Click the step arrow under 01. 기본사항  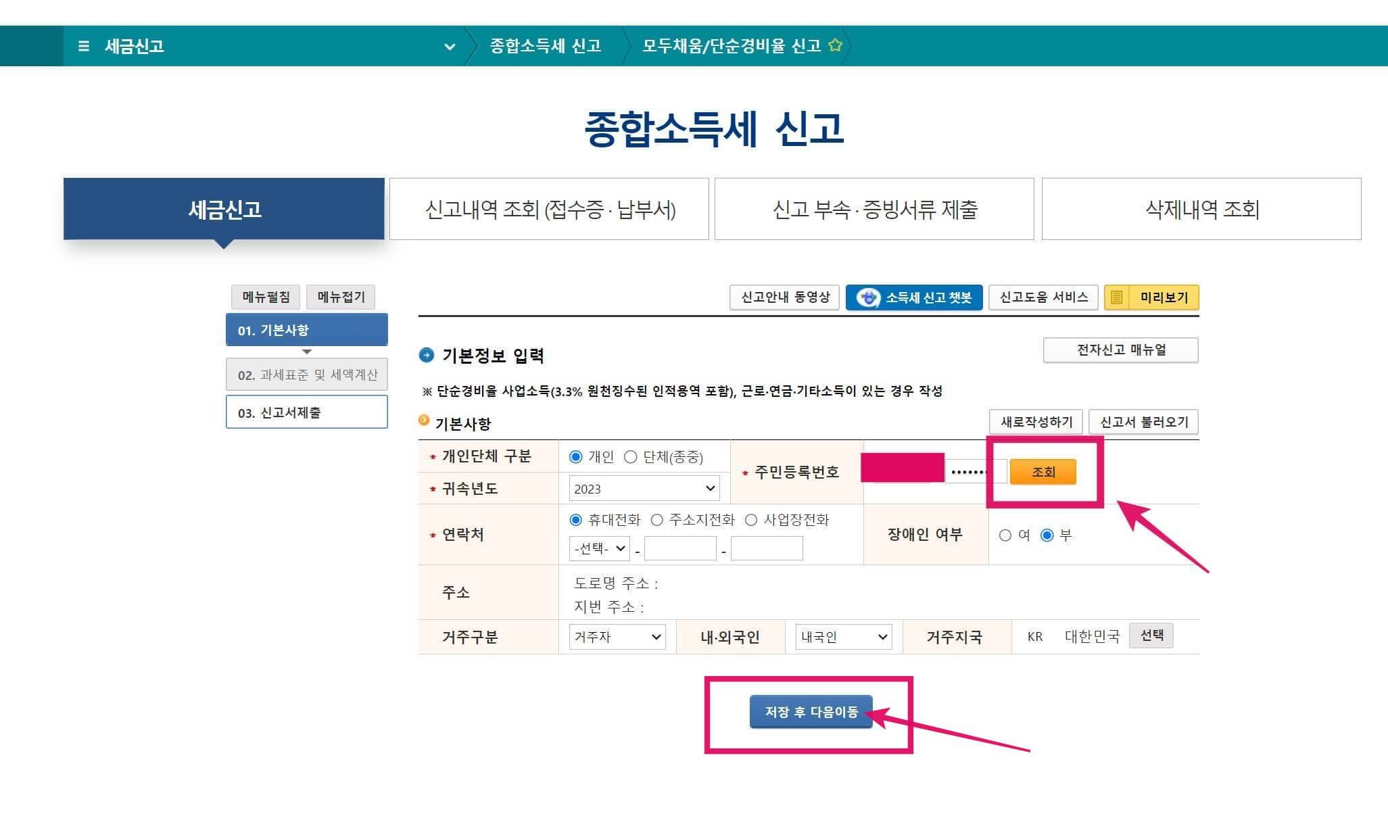(x=306, y=352)
